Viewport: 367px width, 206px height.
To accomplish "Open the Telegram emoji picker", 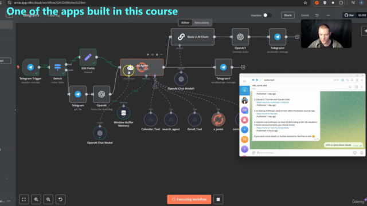I will 355,153.
